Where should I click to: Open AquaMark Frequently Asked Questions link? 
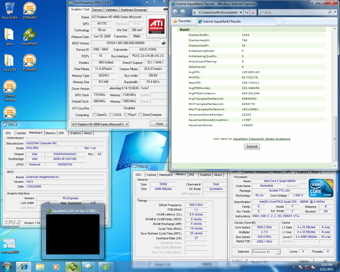[x=262, y=139]
